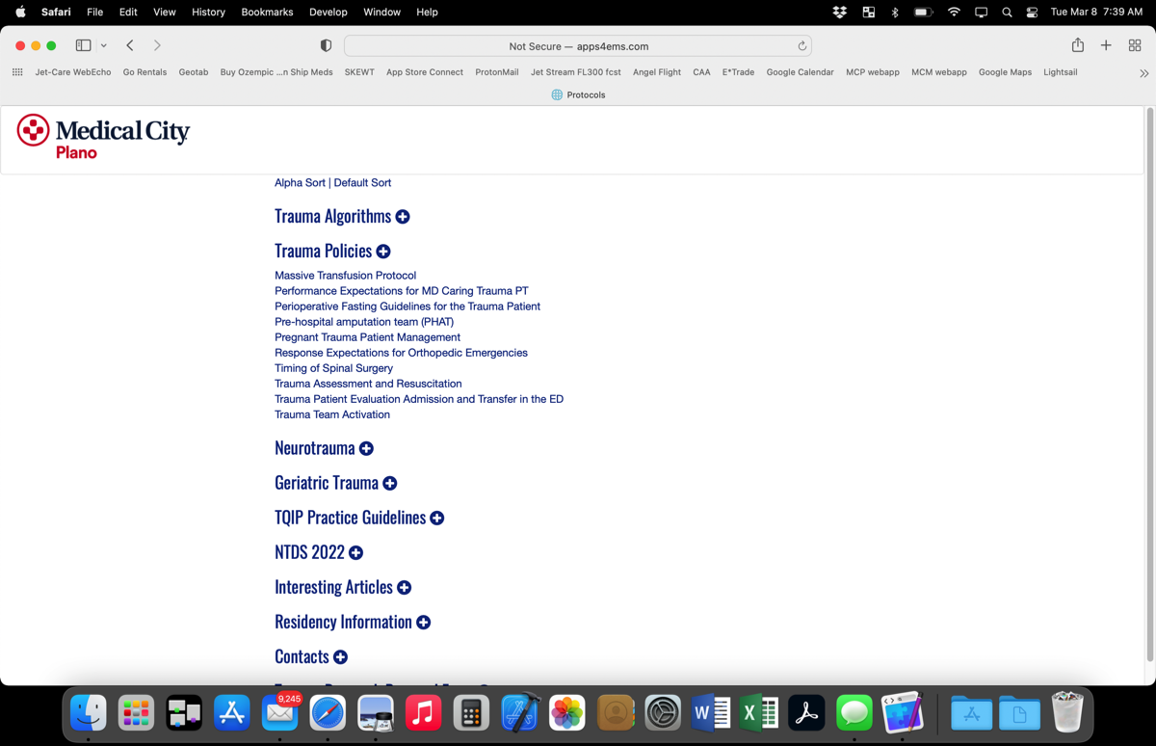
Task: Open the privacy report shield icon
Action: [326, 45]
